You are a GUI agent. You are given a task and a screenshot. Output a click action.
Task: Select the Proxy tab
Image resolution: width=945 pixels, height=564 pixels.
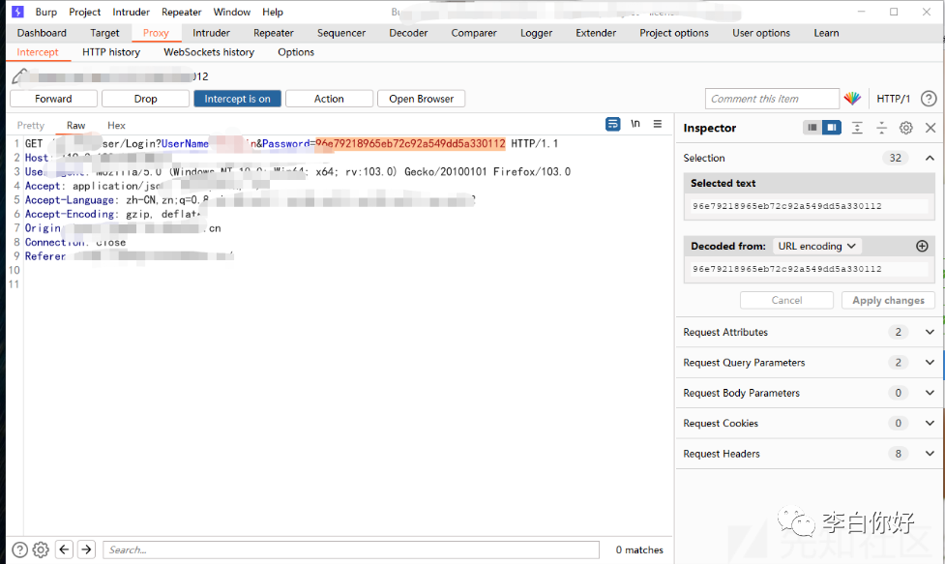click(156, 33)
